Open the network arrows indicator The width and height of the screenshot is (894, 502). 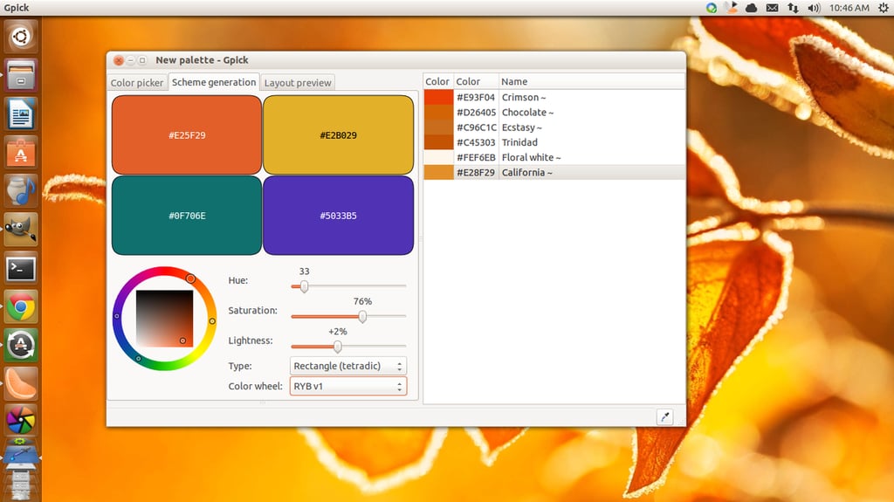793,8
